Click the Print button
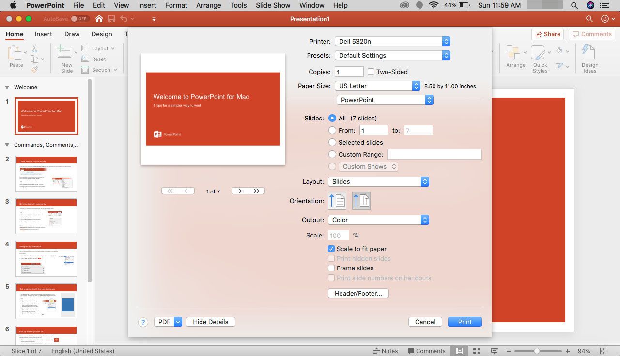The image size is (620, 356). pos(465,322)
